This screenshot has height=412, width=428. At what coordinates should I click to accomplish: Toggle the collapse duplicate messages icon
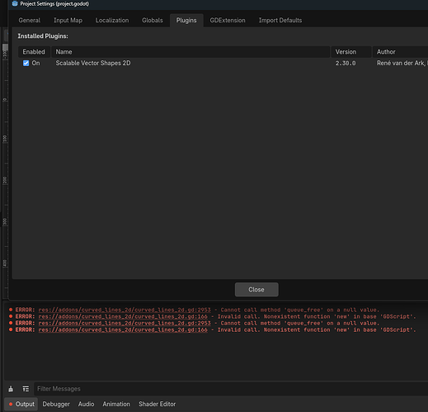(x=26, y=389)
